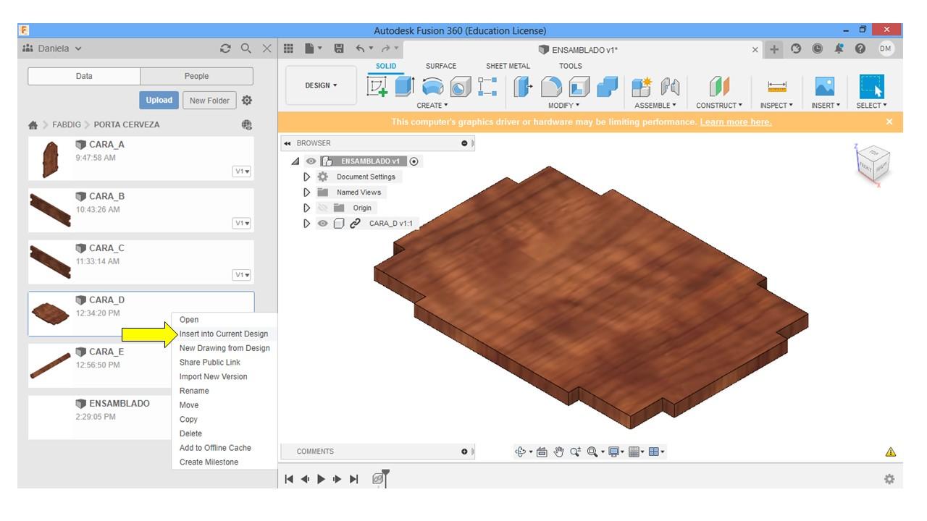Select the Joint tool
The width and height of the screenshot is (927, 521).
(671, 87)
